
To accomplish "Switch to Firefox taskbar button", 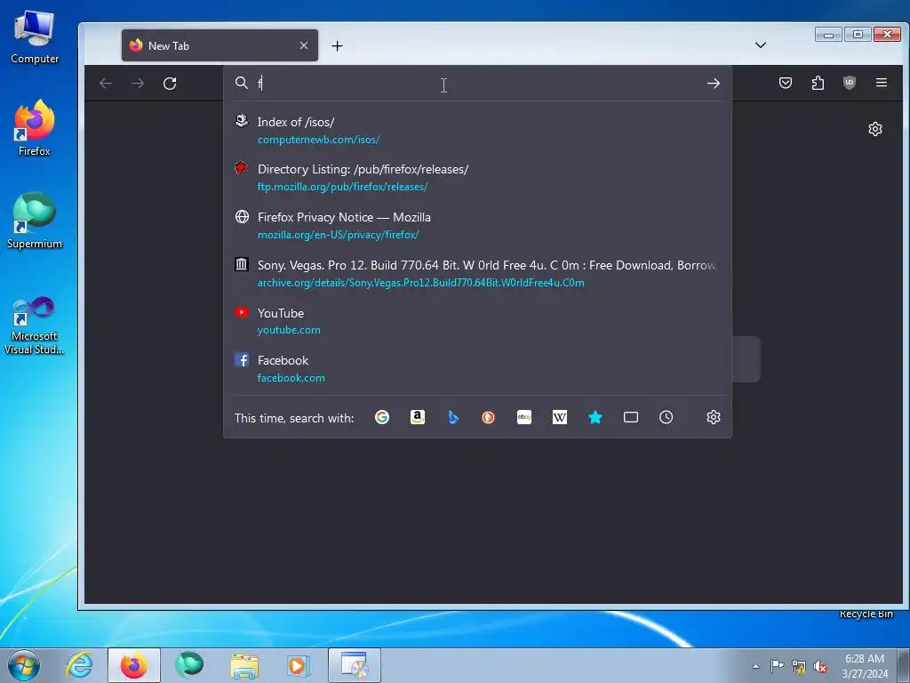I will point(134,665).
